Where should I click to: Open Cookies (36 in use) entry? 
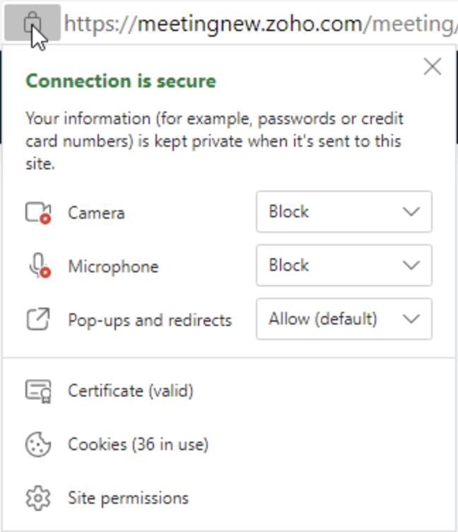click(x=138, y=445)
